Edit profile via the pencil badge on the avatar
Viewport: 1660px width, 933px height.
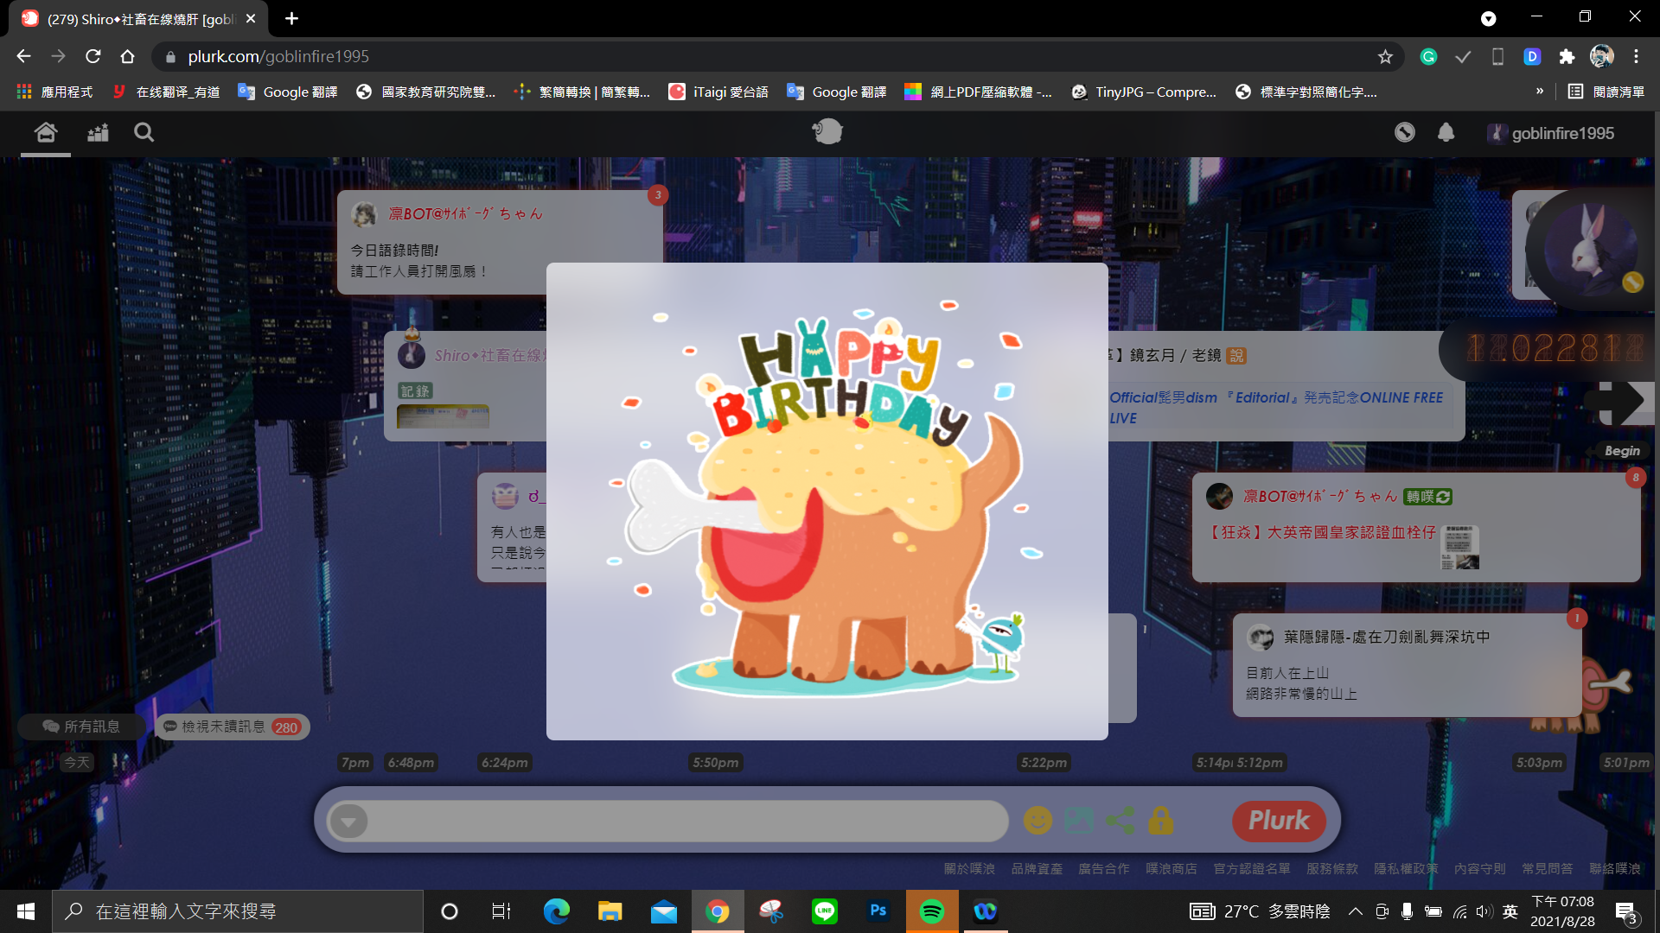pyautogui.click(x=1632, y=282)
